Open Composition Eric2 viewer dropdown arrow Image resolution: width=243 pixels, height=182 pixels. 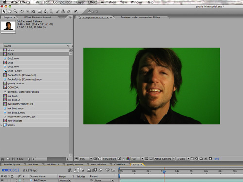[x=107, y=17]
